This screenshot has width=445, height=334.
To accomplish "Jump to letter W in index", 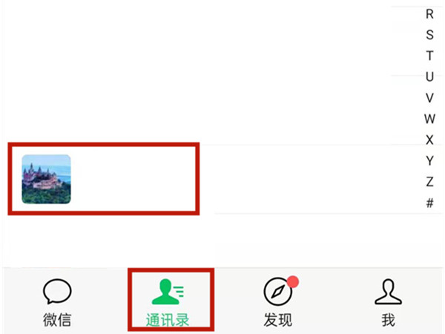I will pyautogui.click(x=429, y=119).
